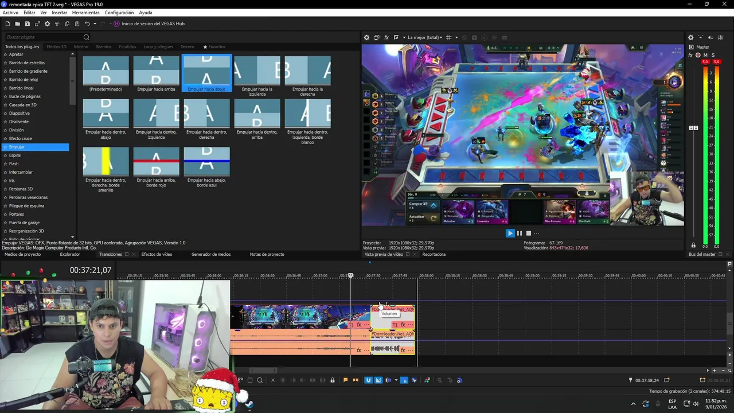Open video preview properties gear icon
This screenshot has height=413, width=734.
tap(366, 37)
